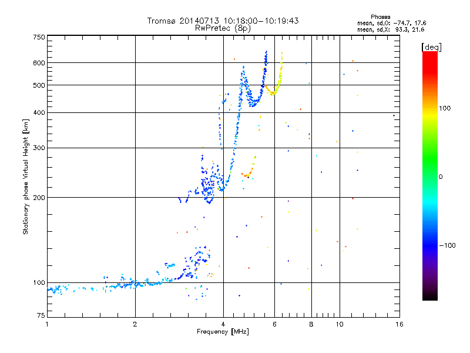
Task: Click the '75' y-axis tick label
Action: point(41,315)
